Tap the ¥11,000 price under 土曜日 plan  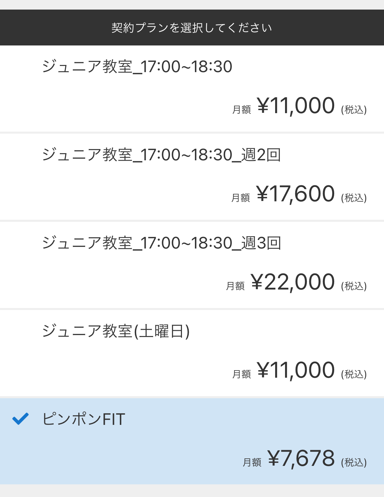296,370
